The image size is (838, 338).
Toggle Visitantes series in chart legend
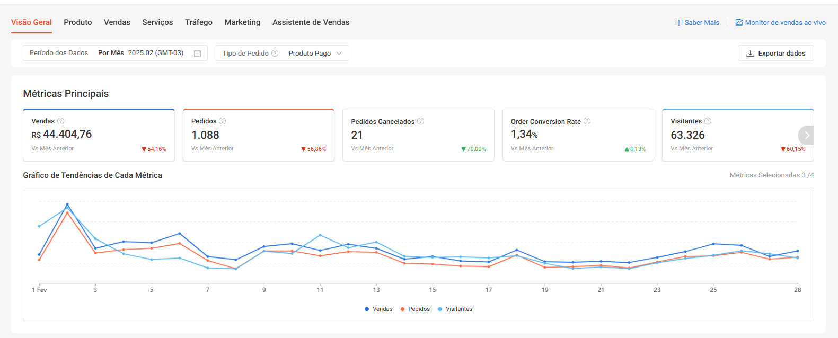point(455,309)
